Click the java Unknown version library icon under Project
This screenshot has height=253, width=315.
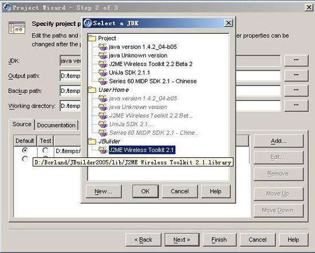[x=103, y=55]
